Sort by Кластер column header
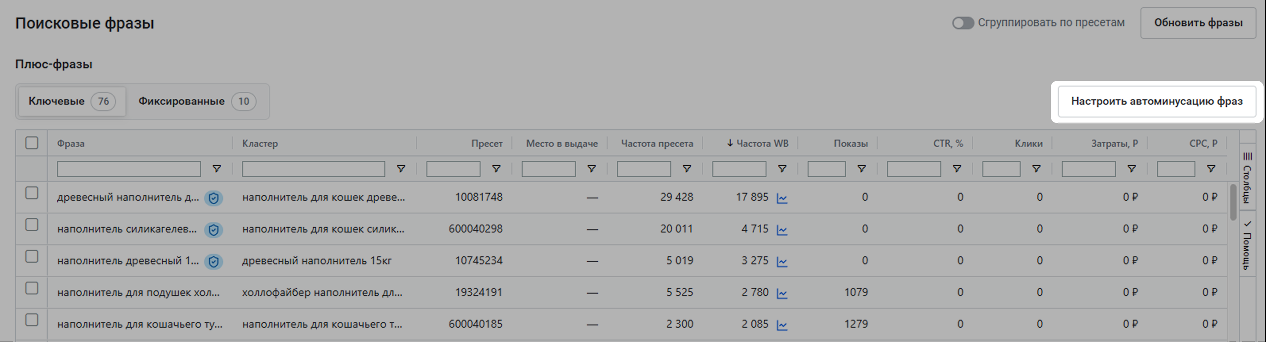The image size is (1266, 342). tap(260, 143)
